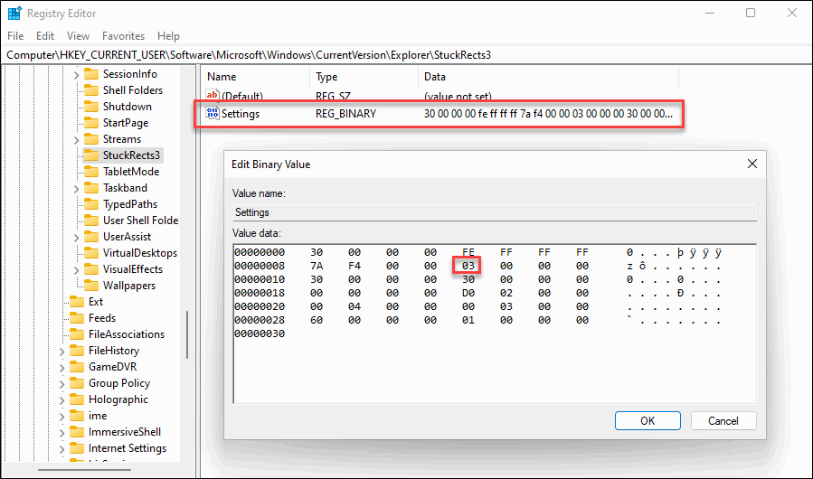Confirm the binary edit with OK
The image size is (813, 479).
point(648,420)
